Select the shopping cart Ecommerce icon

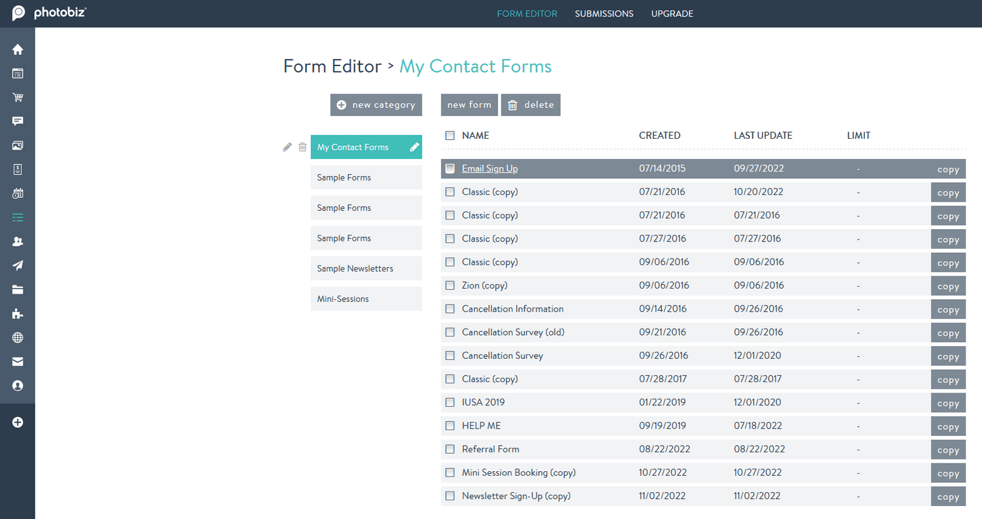(x=18, y=97)
